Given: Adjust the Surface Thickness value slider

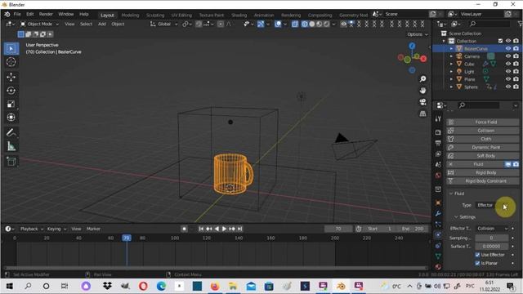Looking at the screenshot, I should click(492, 247).
